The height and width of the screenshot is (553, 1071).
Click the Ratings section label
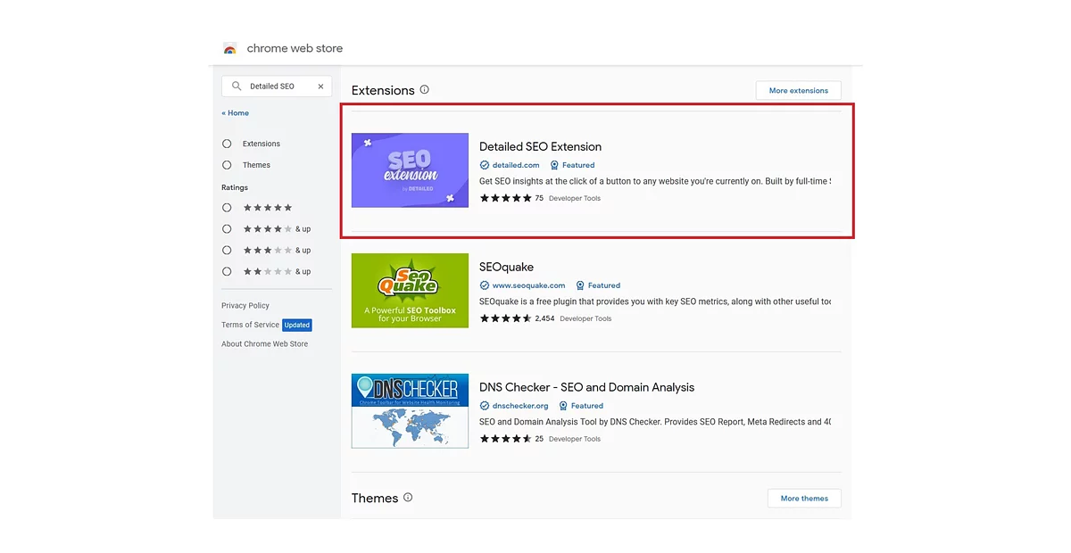(x=235, y=188)
